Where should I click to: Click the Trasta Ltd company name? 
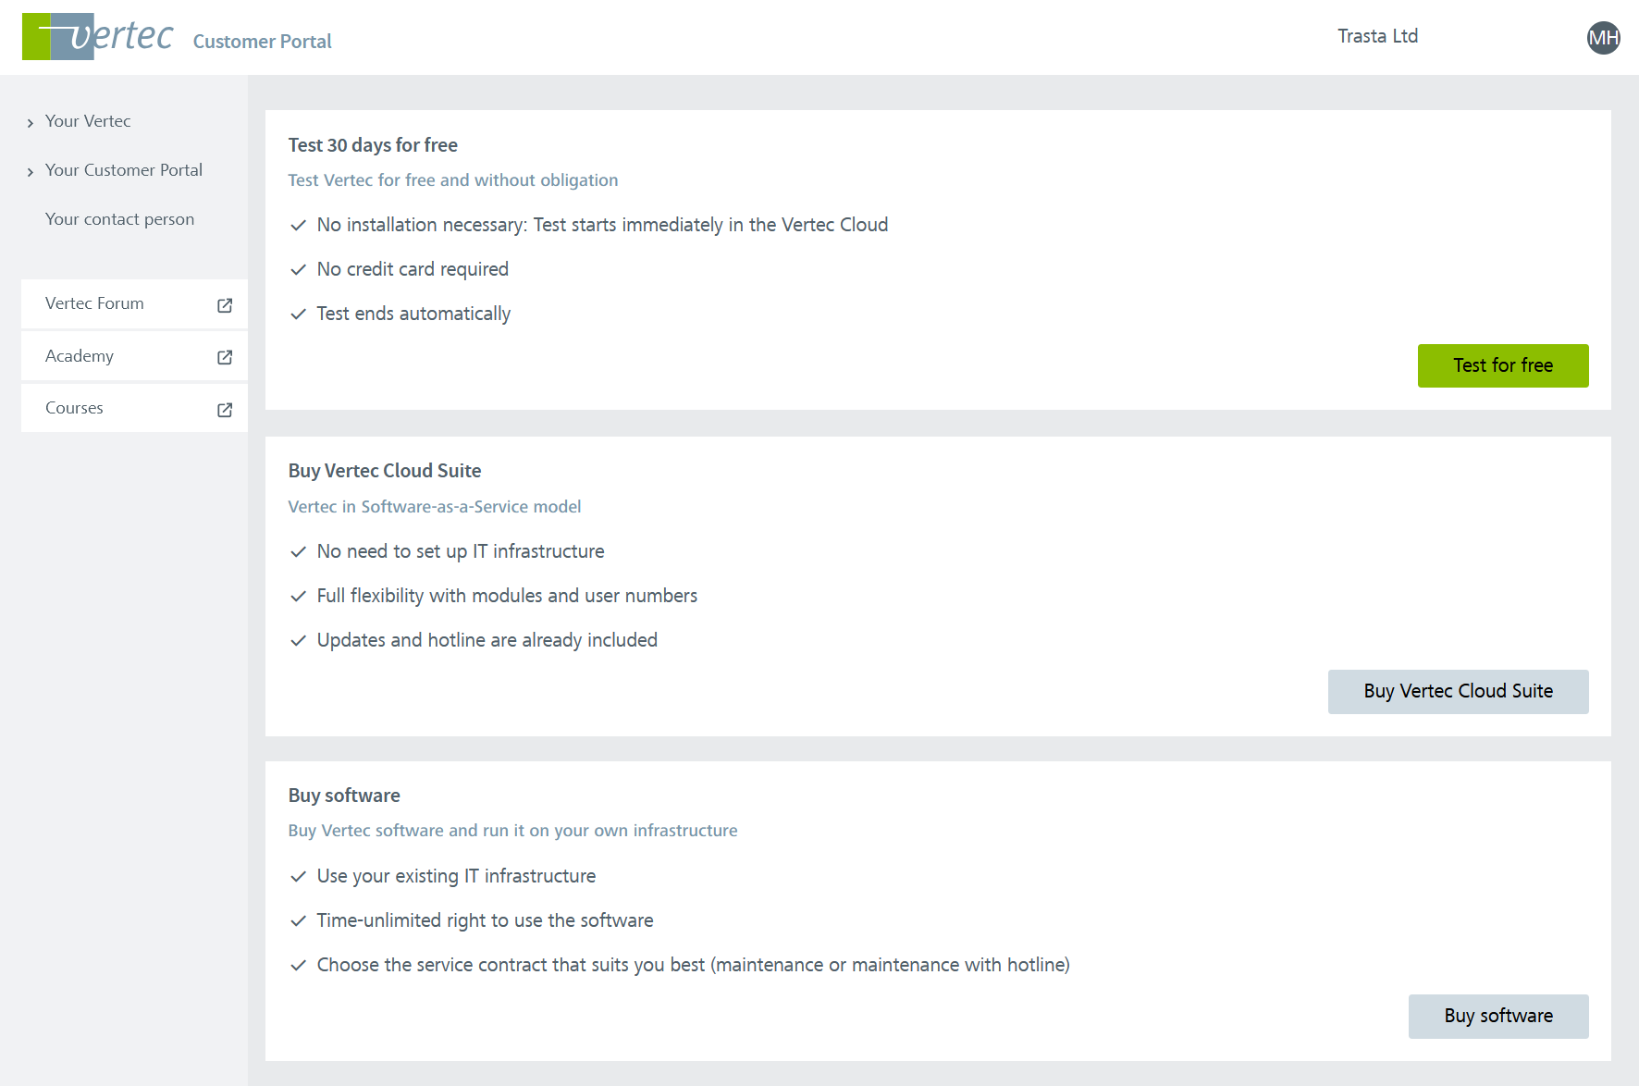point(1377,36)
